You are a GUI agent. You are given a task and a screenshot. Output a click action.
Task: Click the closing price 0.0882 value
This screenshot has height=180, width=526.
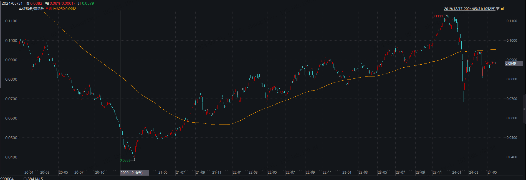pyautogui.click(x=36, y=3)
